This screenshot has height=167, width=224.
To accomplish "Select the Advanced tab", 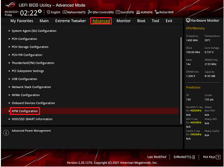I will [x=101, y=21].
